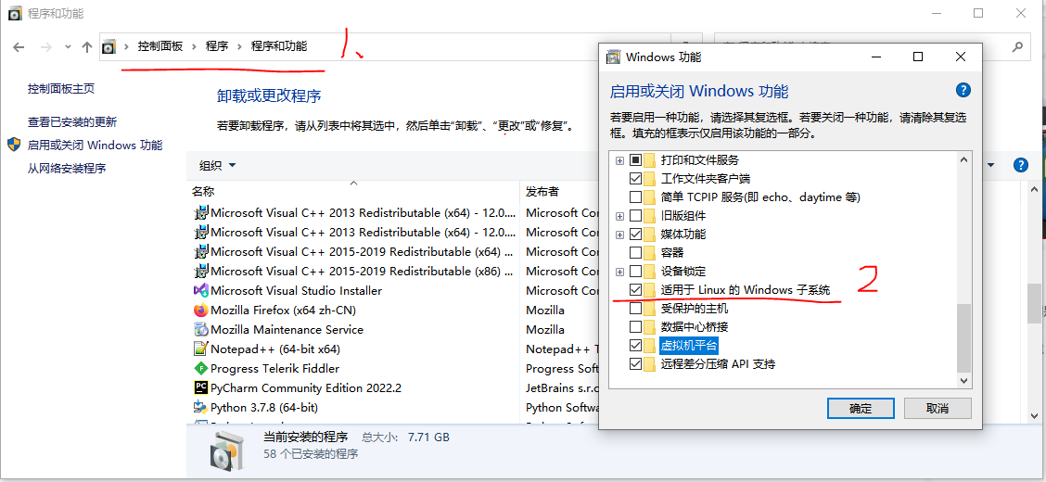
Task: Click the Python 3.7.8 icon in list
Action: click(200, 407)
